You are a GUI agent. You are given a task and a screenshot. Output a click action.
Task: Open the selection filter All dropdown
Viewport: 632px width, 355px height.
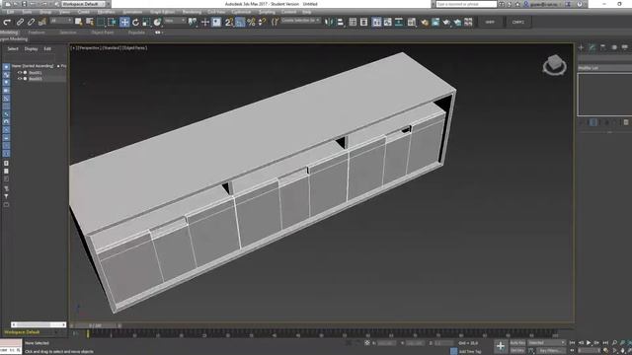[61, 21]
